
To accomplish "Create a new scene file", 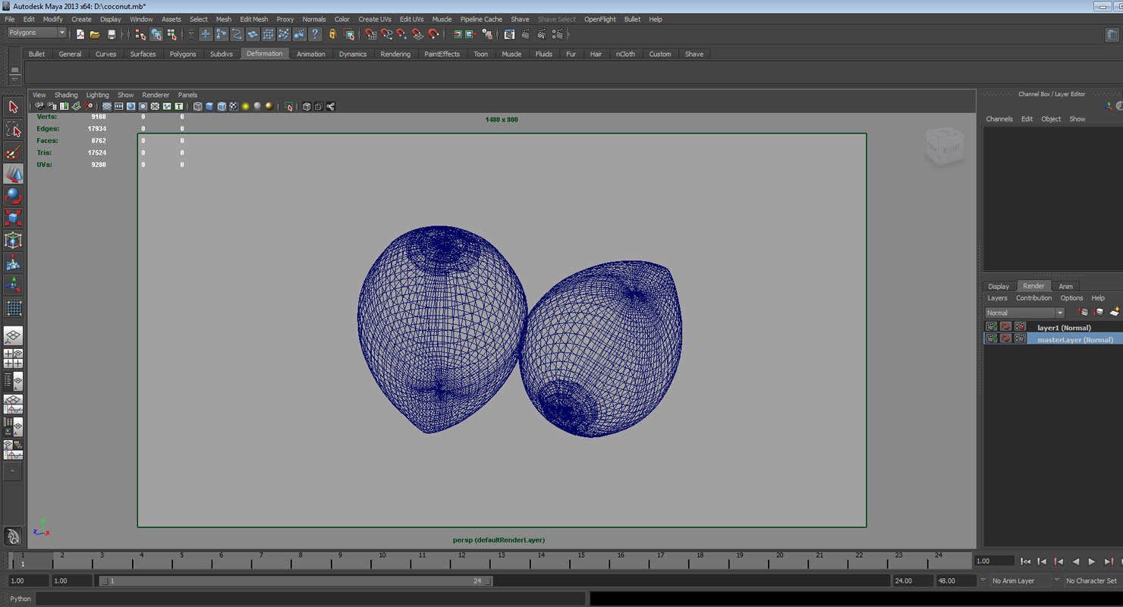I will coord(80,34).
